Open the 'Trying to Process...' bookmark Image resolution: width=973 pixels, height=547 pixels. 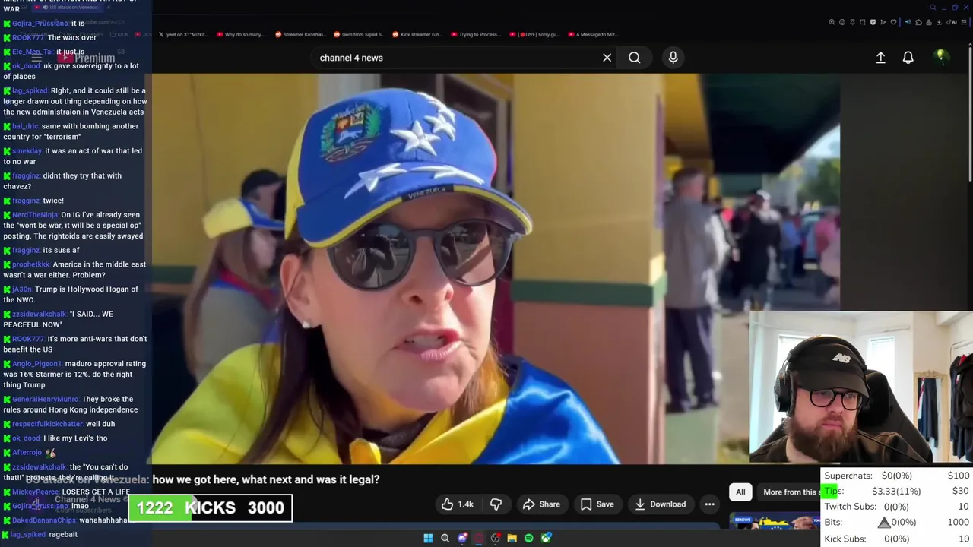coord(476,34)
